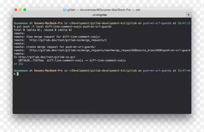
Task: Maximize the terminal with green button
Action: tap(25, 10)
